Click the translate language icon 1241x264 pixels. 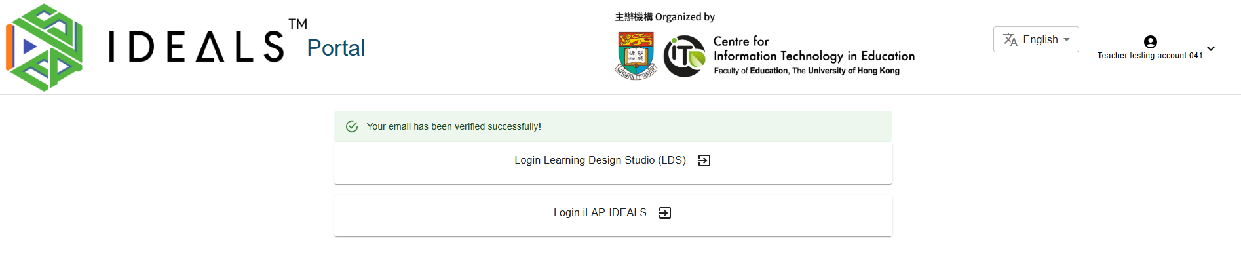click(x=1010, y=39)
